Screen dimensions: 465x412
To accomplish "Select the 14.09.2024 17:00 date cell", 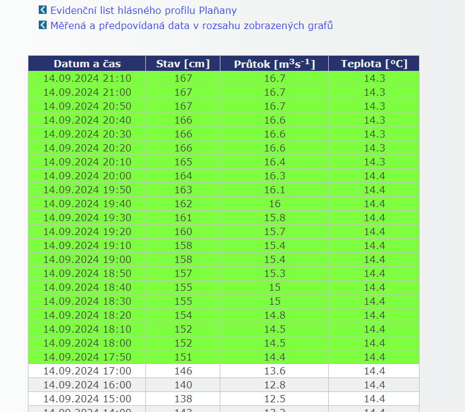I will coord(87,371).
